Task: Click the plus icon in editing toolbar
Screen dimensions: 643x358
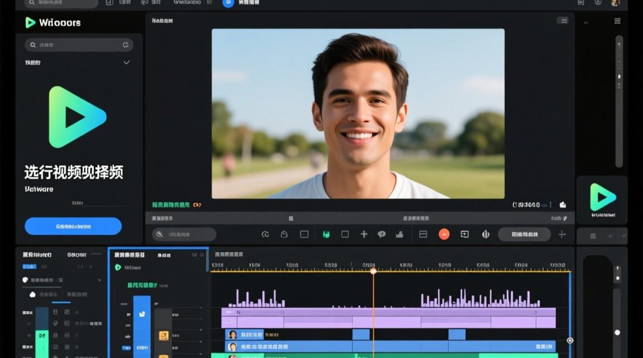Action: [x=364, y=234]
